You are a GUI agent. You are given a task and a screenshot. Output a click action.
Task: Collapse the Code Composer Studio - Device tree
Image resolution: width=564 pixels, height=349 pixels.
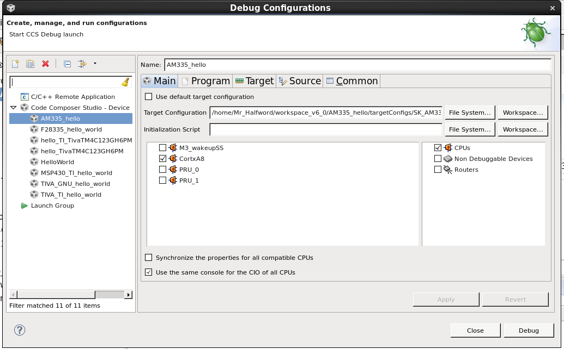point(14,108)
